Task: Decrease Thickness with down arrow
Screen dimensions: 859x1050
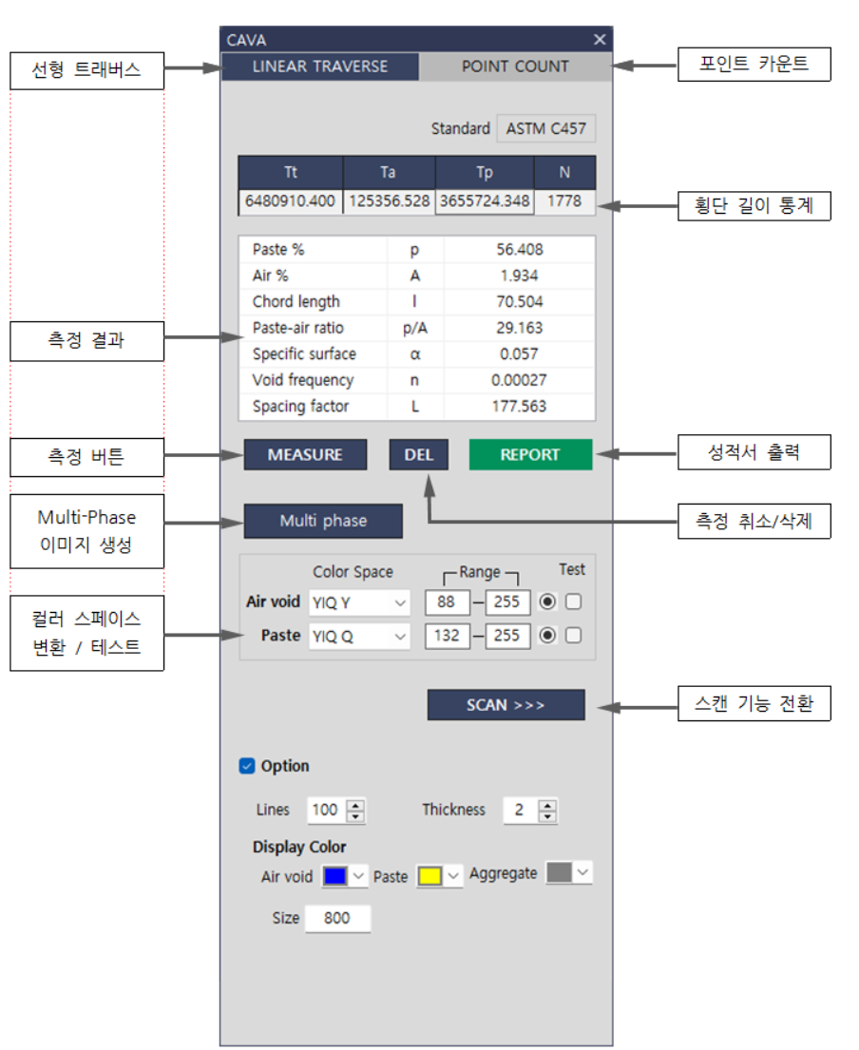Action: pyautogui.click(x=547, y=816)
